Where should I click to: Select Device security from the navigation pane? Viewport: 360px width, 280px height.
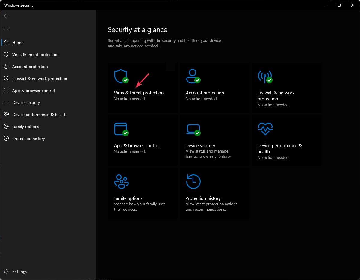[26, 102]
